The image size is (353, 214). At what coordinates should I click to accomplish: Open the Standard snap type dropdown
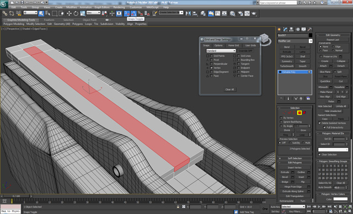(221, 51)
